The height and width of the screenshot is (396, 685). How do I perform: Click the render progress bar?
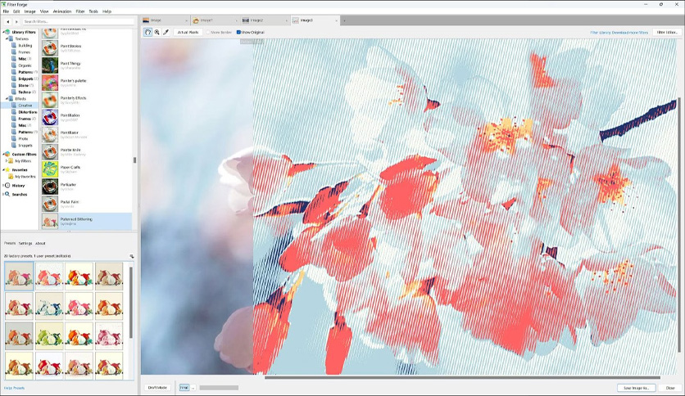coord(219,387)
